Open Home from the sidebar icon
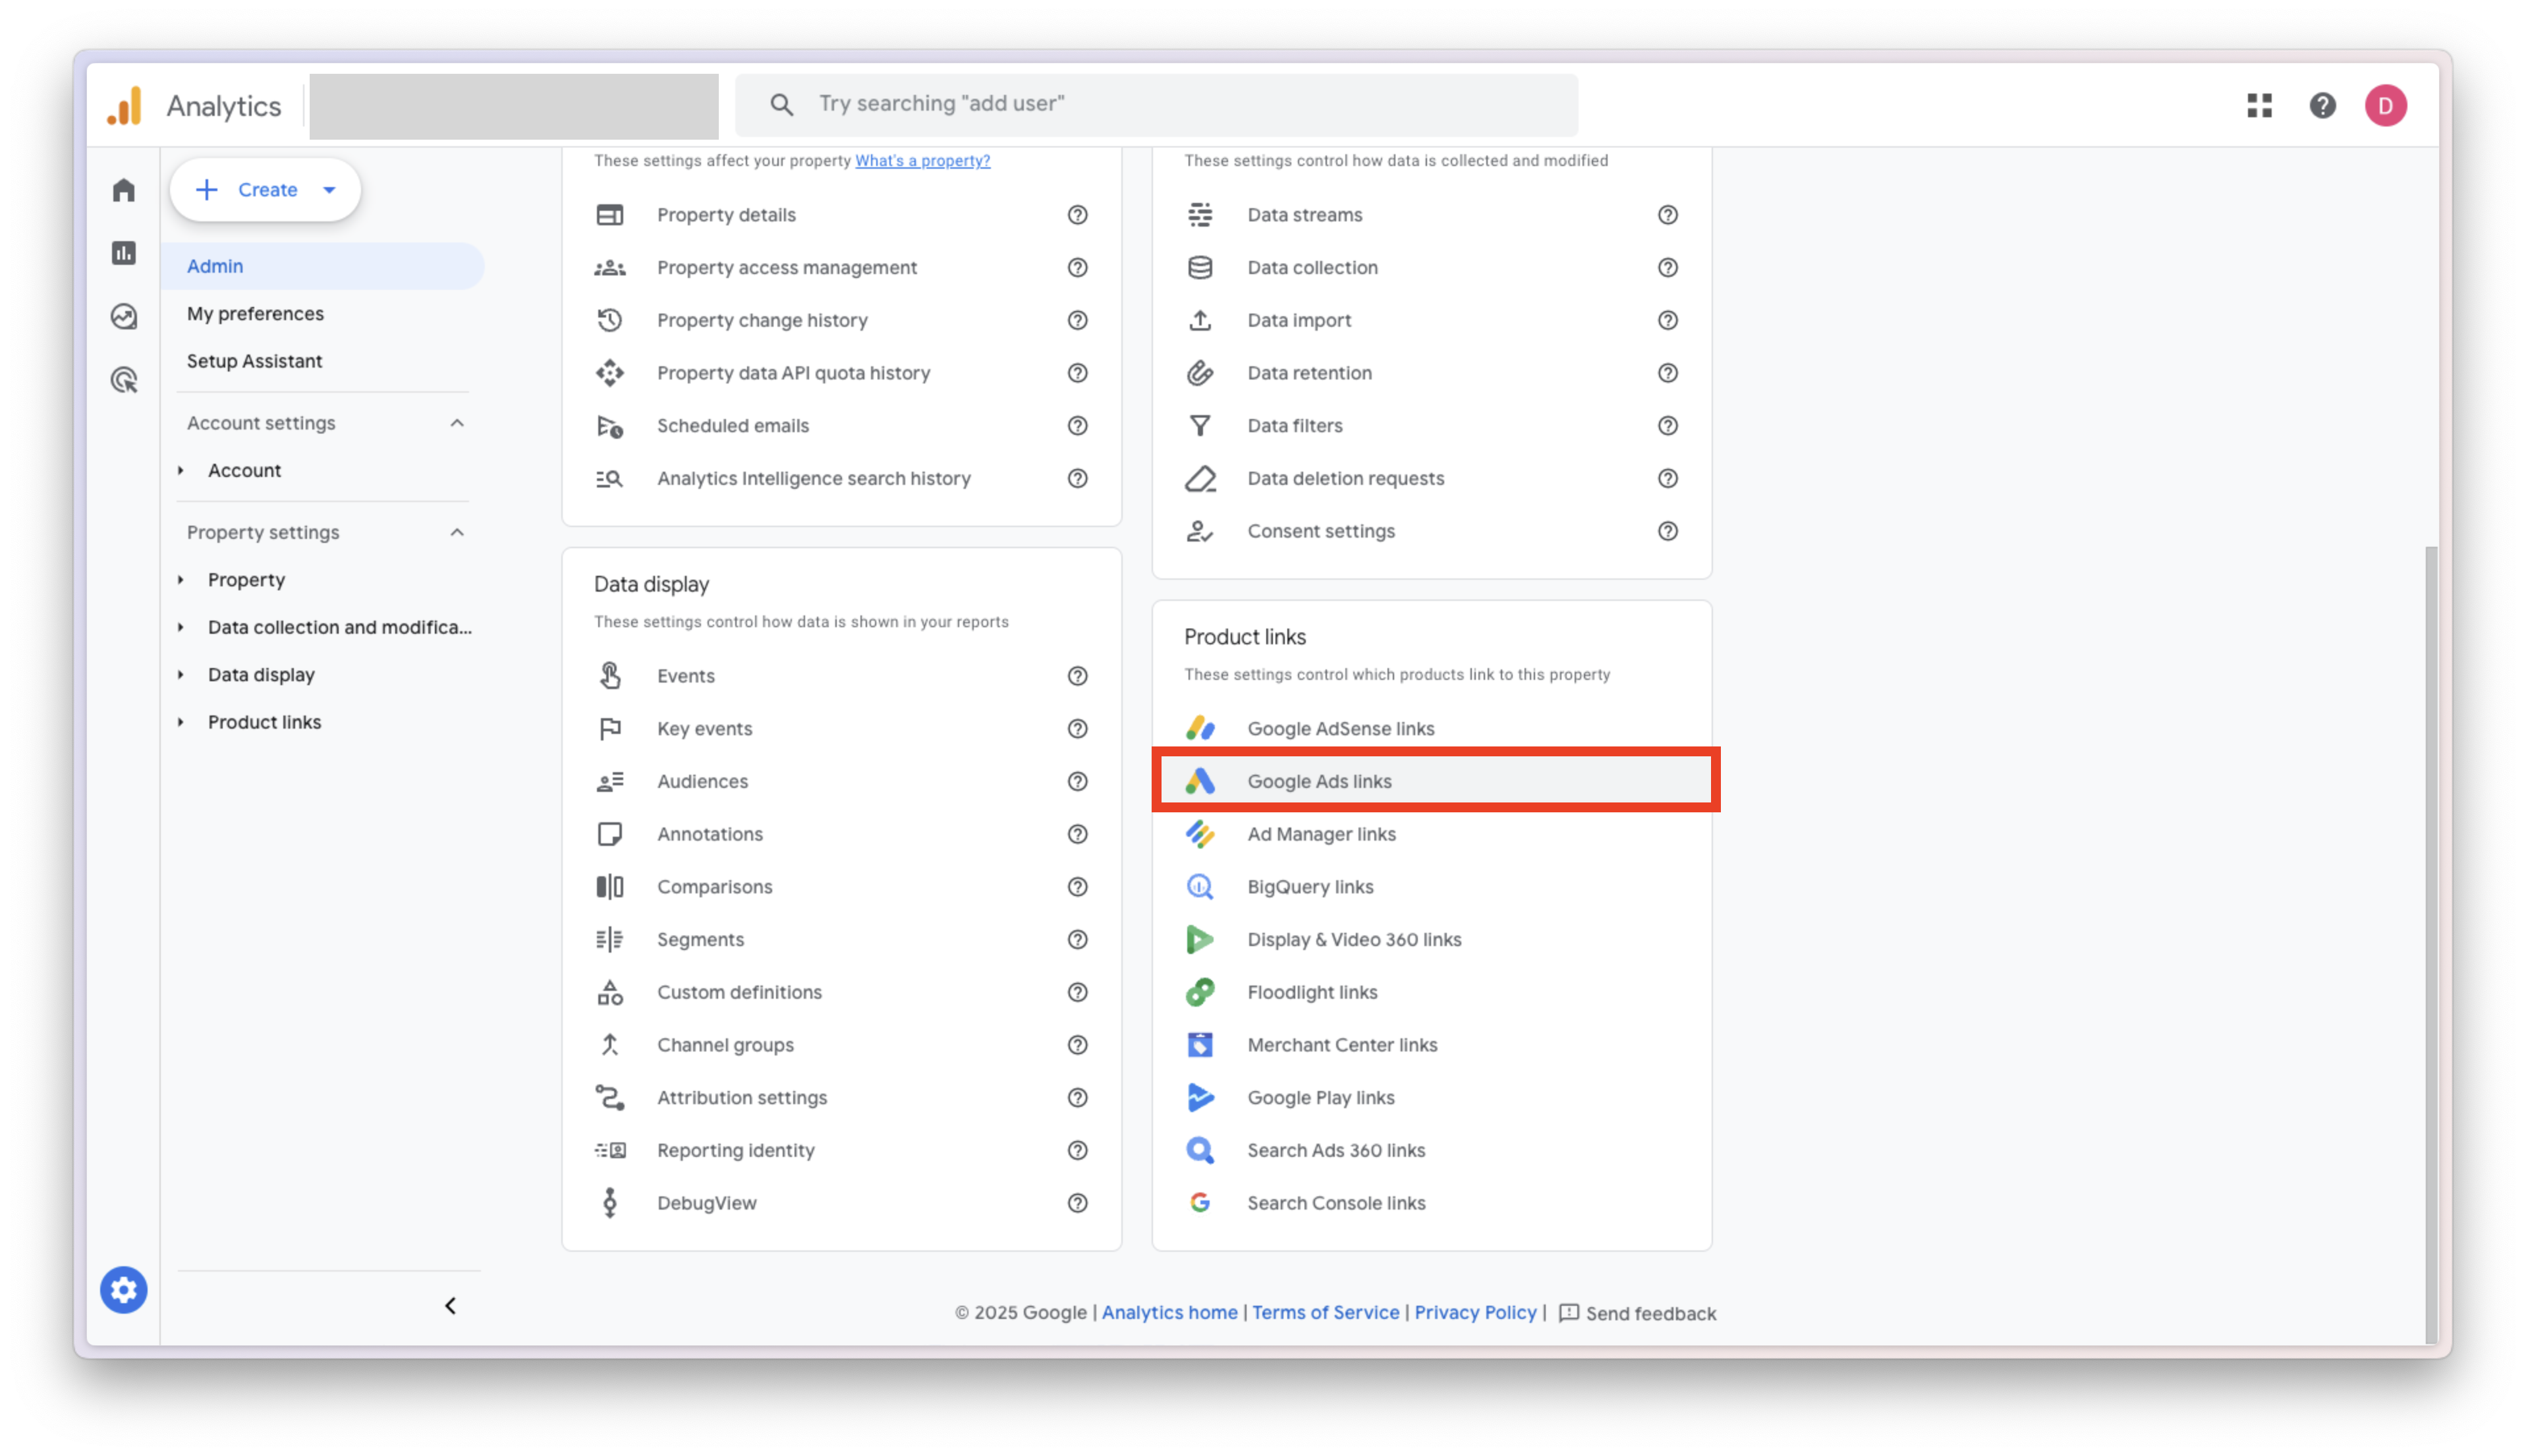 (x=123, y=190)
